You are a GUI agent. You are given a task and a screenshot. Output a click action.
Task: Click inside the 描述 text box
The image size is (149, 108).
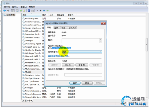(x=81, y=41)
